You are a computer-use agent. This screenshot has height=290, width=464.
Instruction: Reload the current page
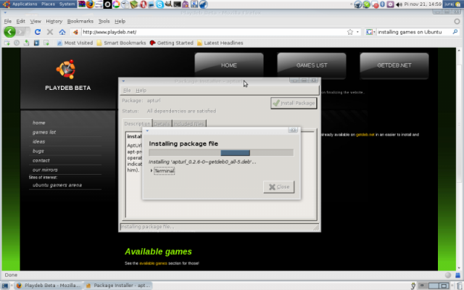(37, 32)
